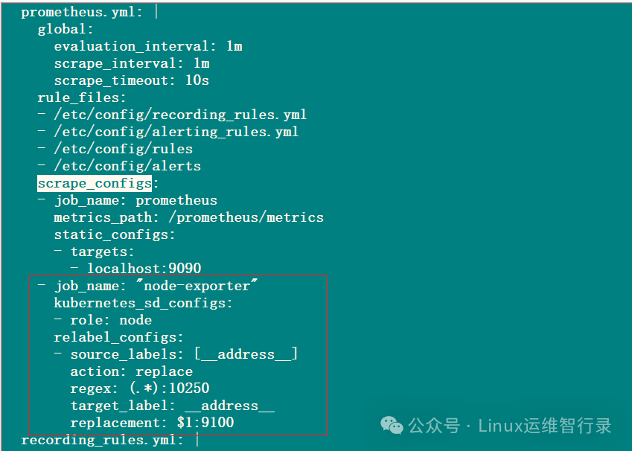Click the scrape_interval: 1m line

click(x=132, y=63)
